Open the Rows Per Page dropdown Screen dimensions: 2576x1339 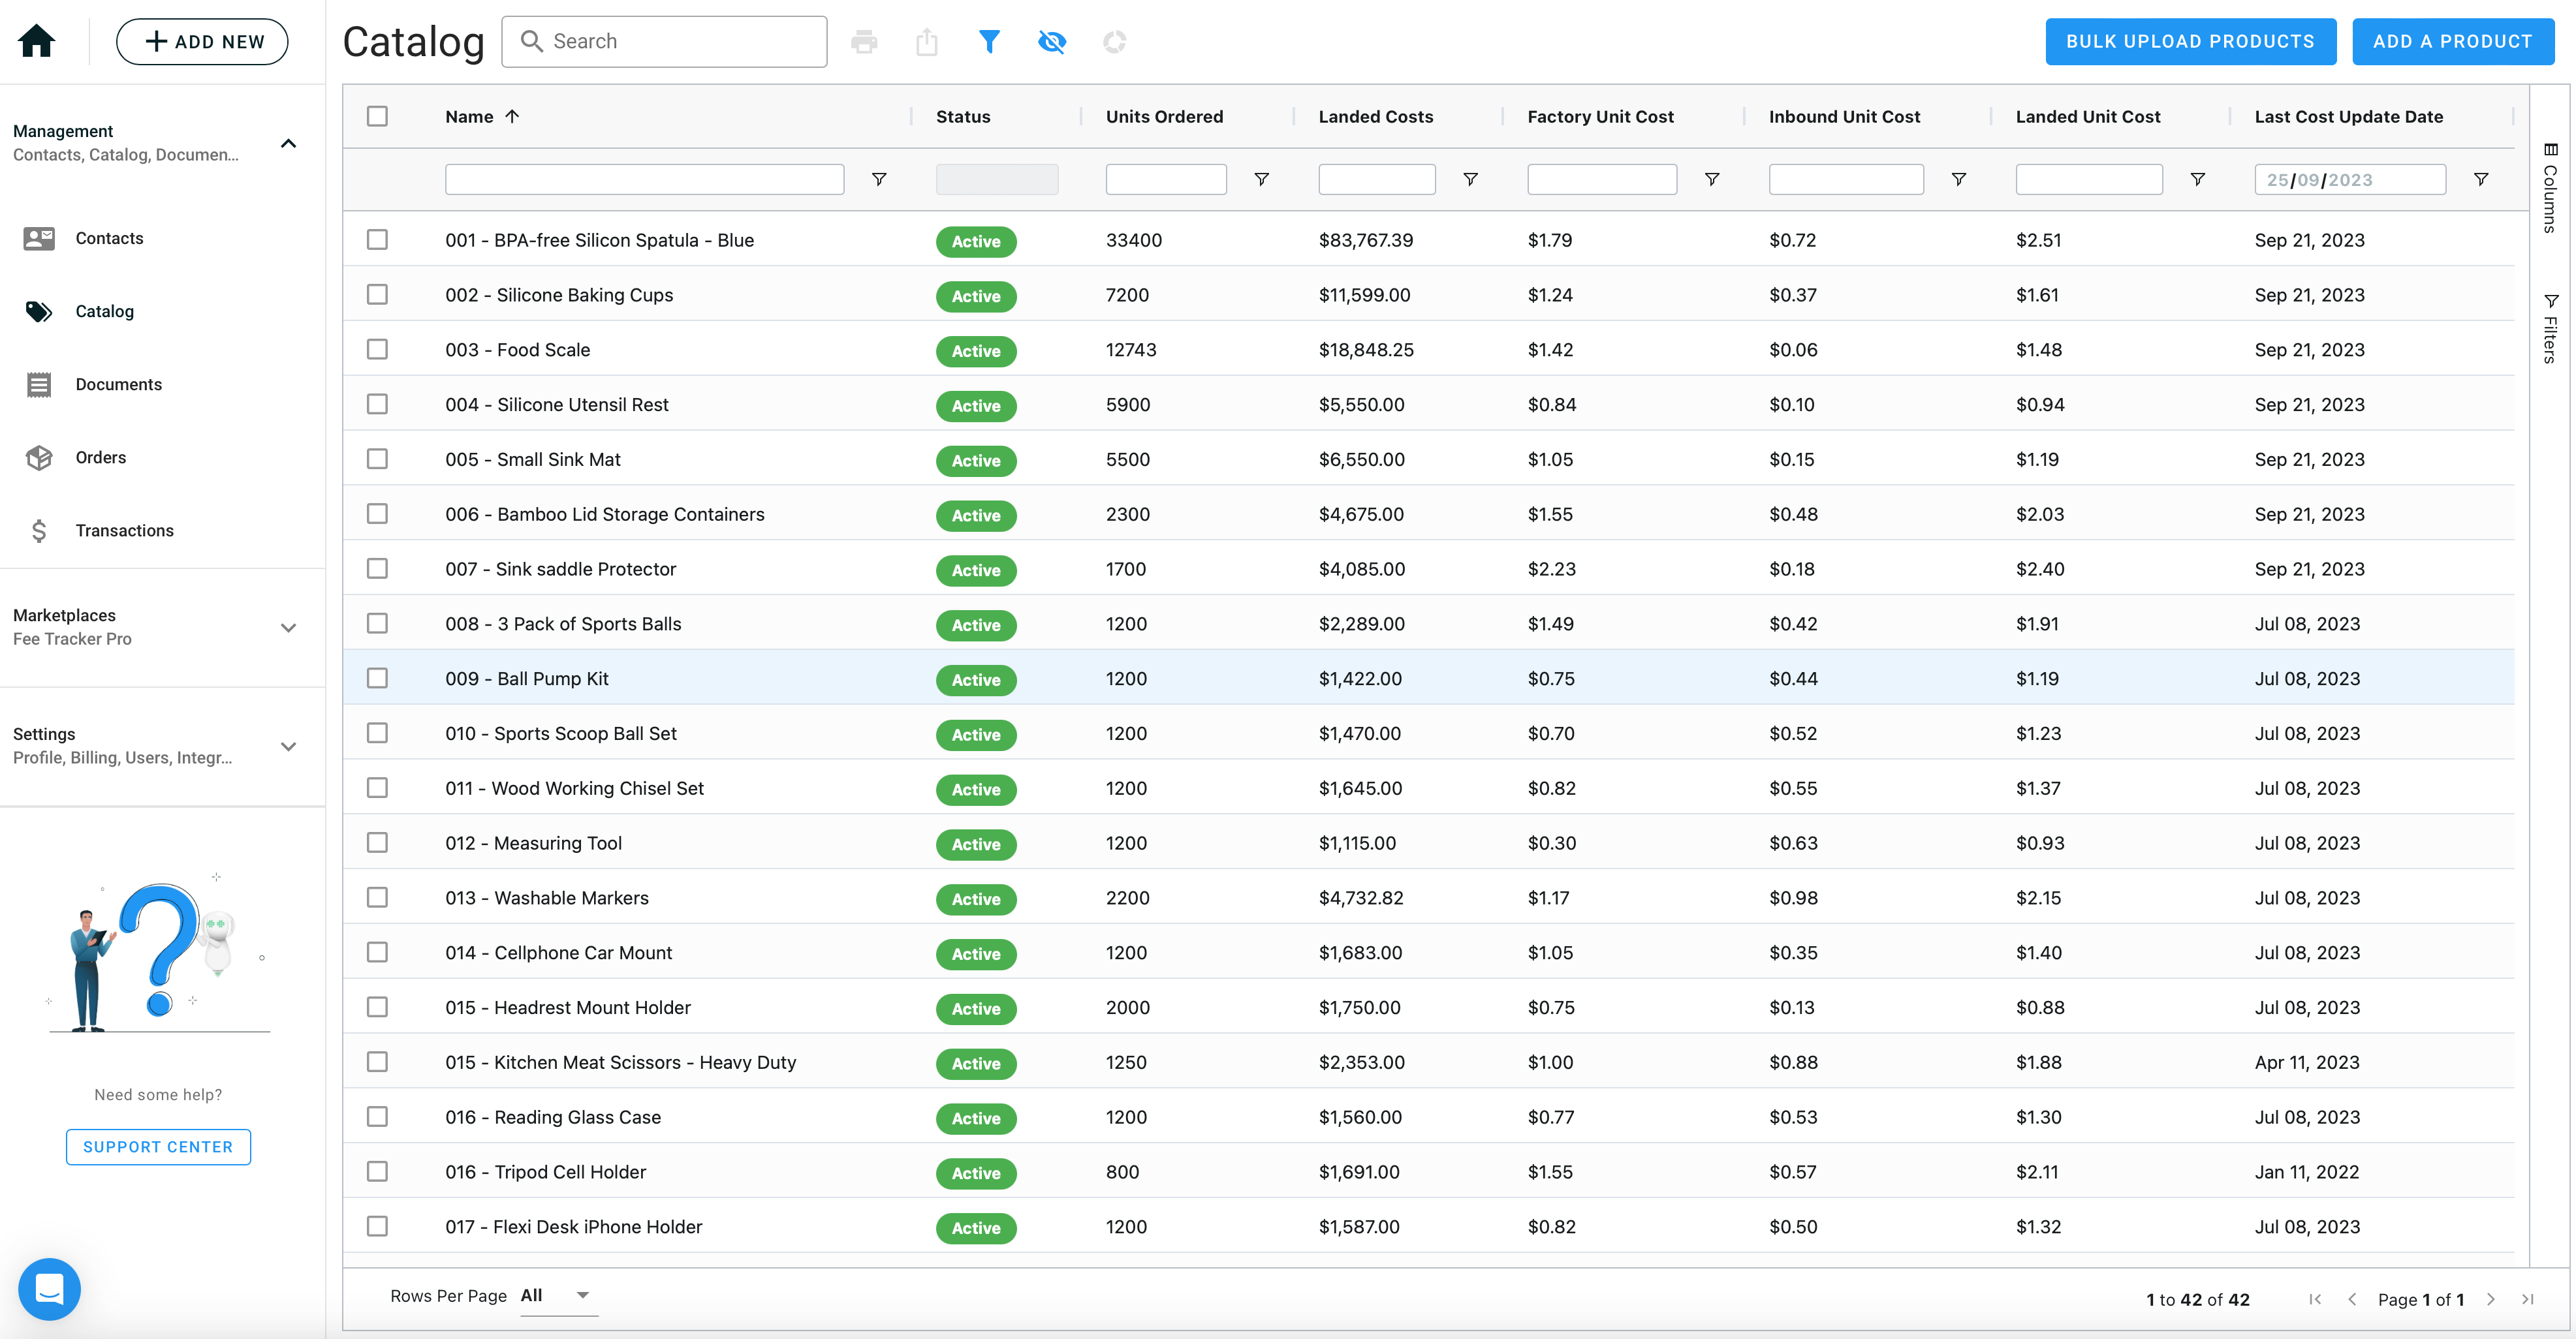click(x=558, y=1296)
